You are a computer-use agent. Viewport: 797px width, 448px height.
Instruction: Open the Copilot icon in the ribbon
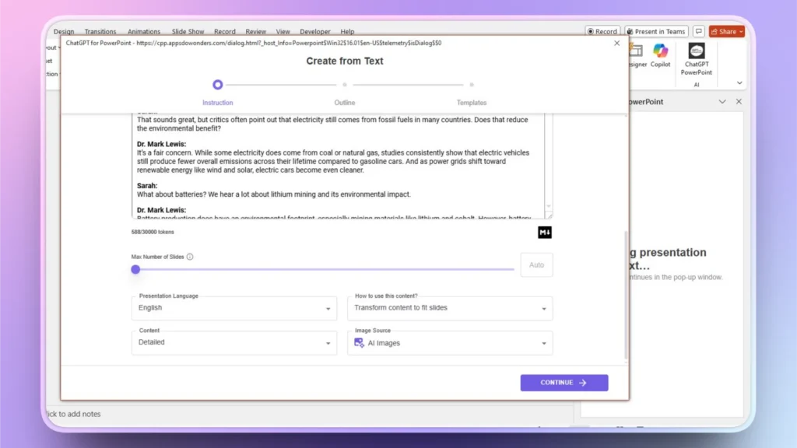click(x=661, y=56)
